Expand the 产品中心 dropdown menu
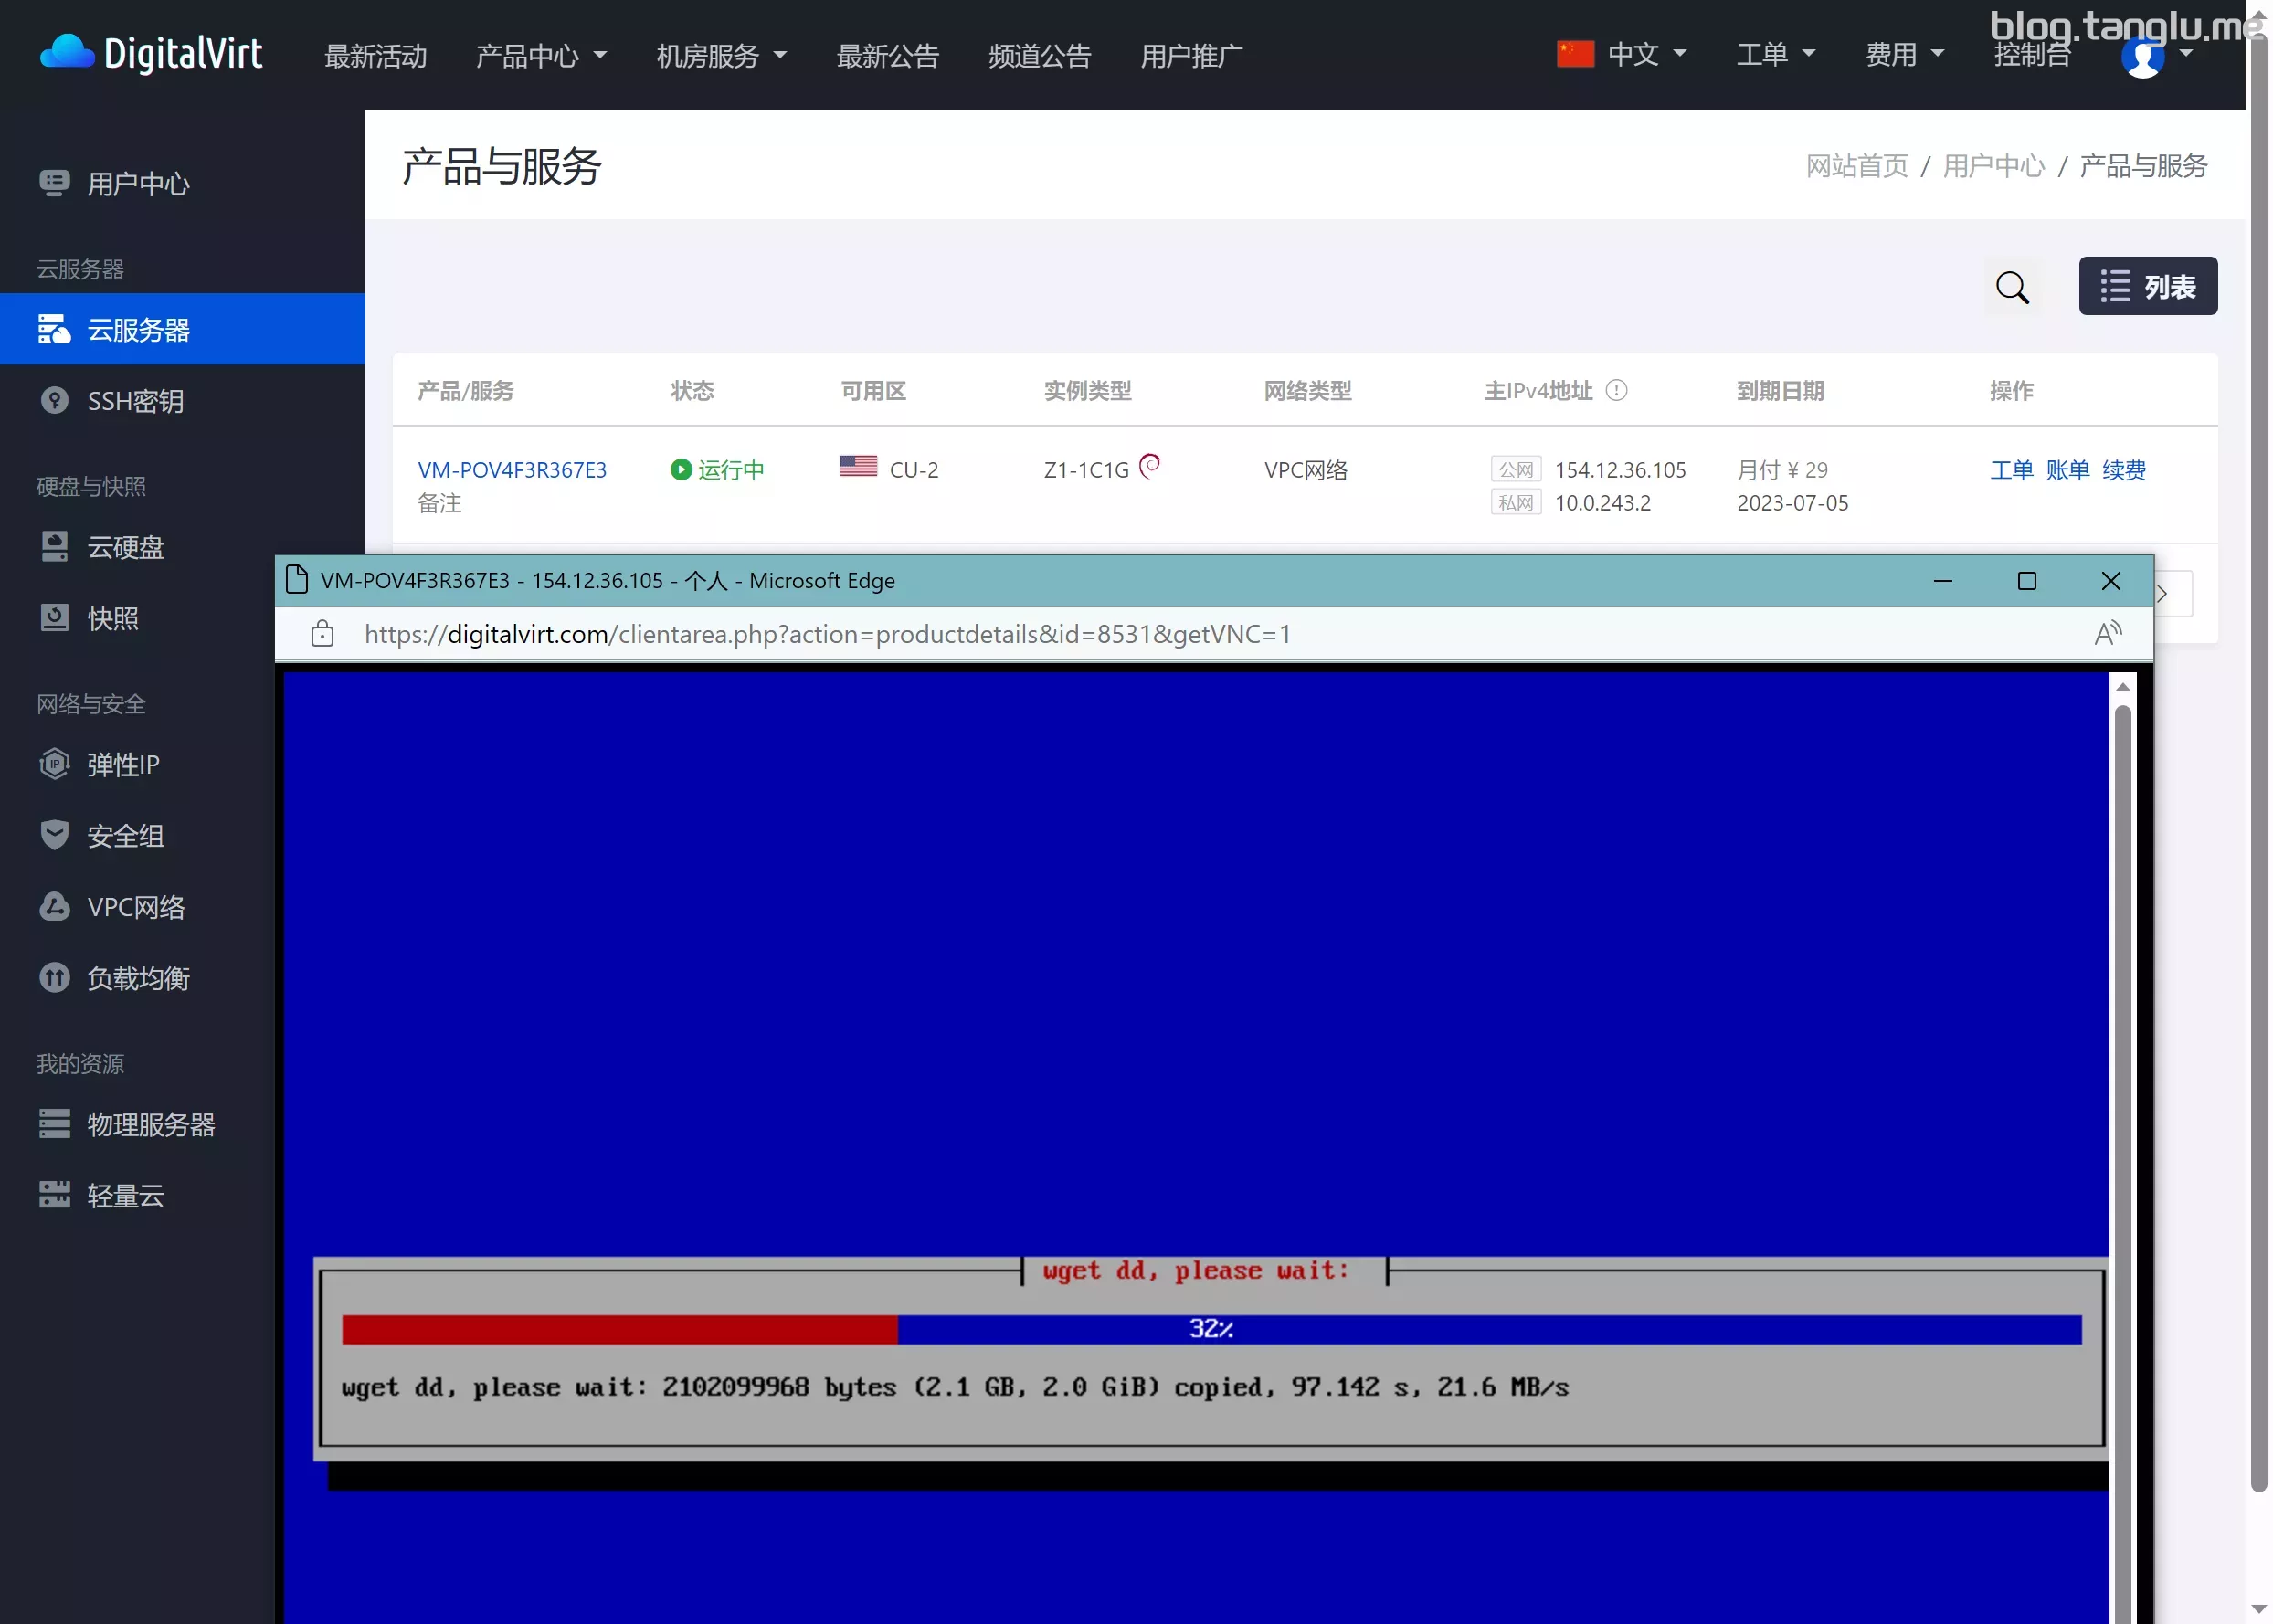The image size is (2273, 1624). click(x=541, y=56)
